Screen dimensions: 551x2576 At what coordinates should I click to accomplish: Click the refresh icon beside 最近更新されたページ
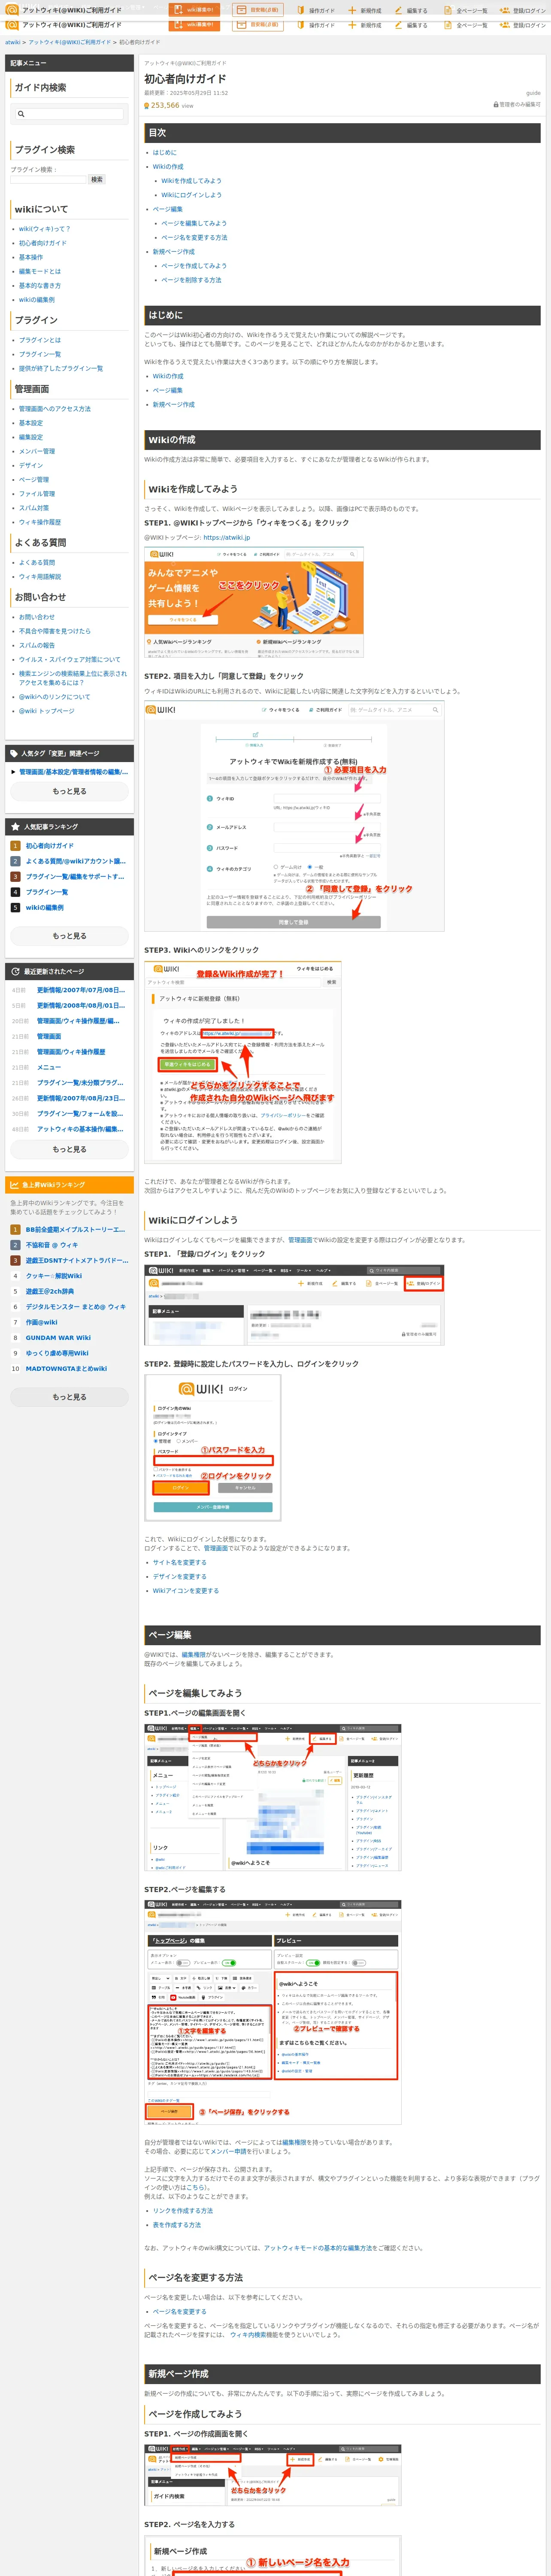click(15, 971)
